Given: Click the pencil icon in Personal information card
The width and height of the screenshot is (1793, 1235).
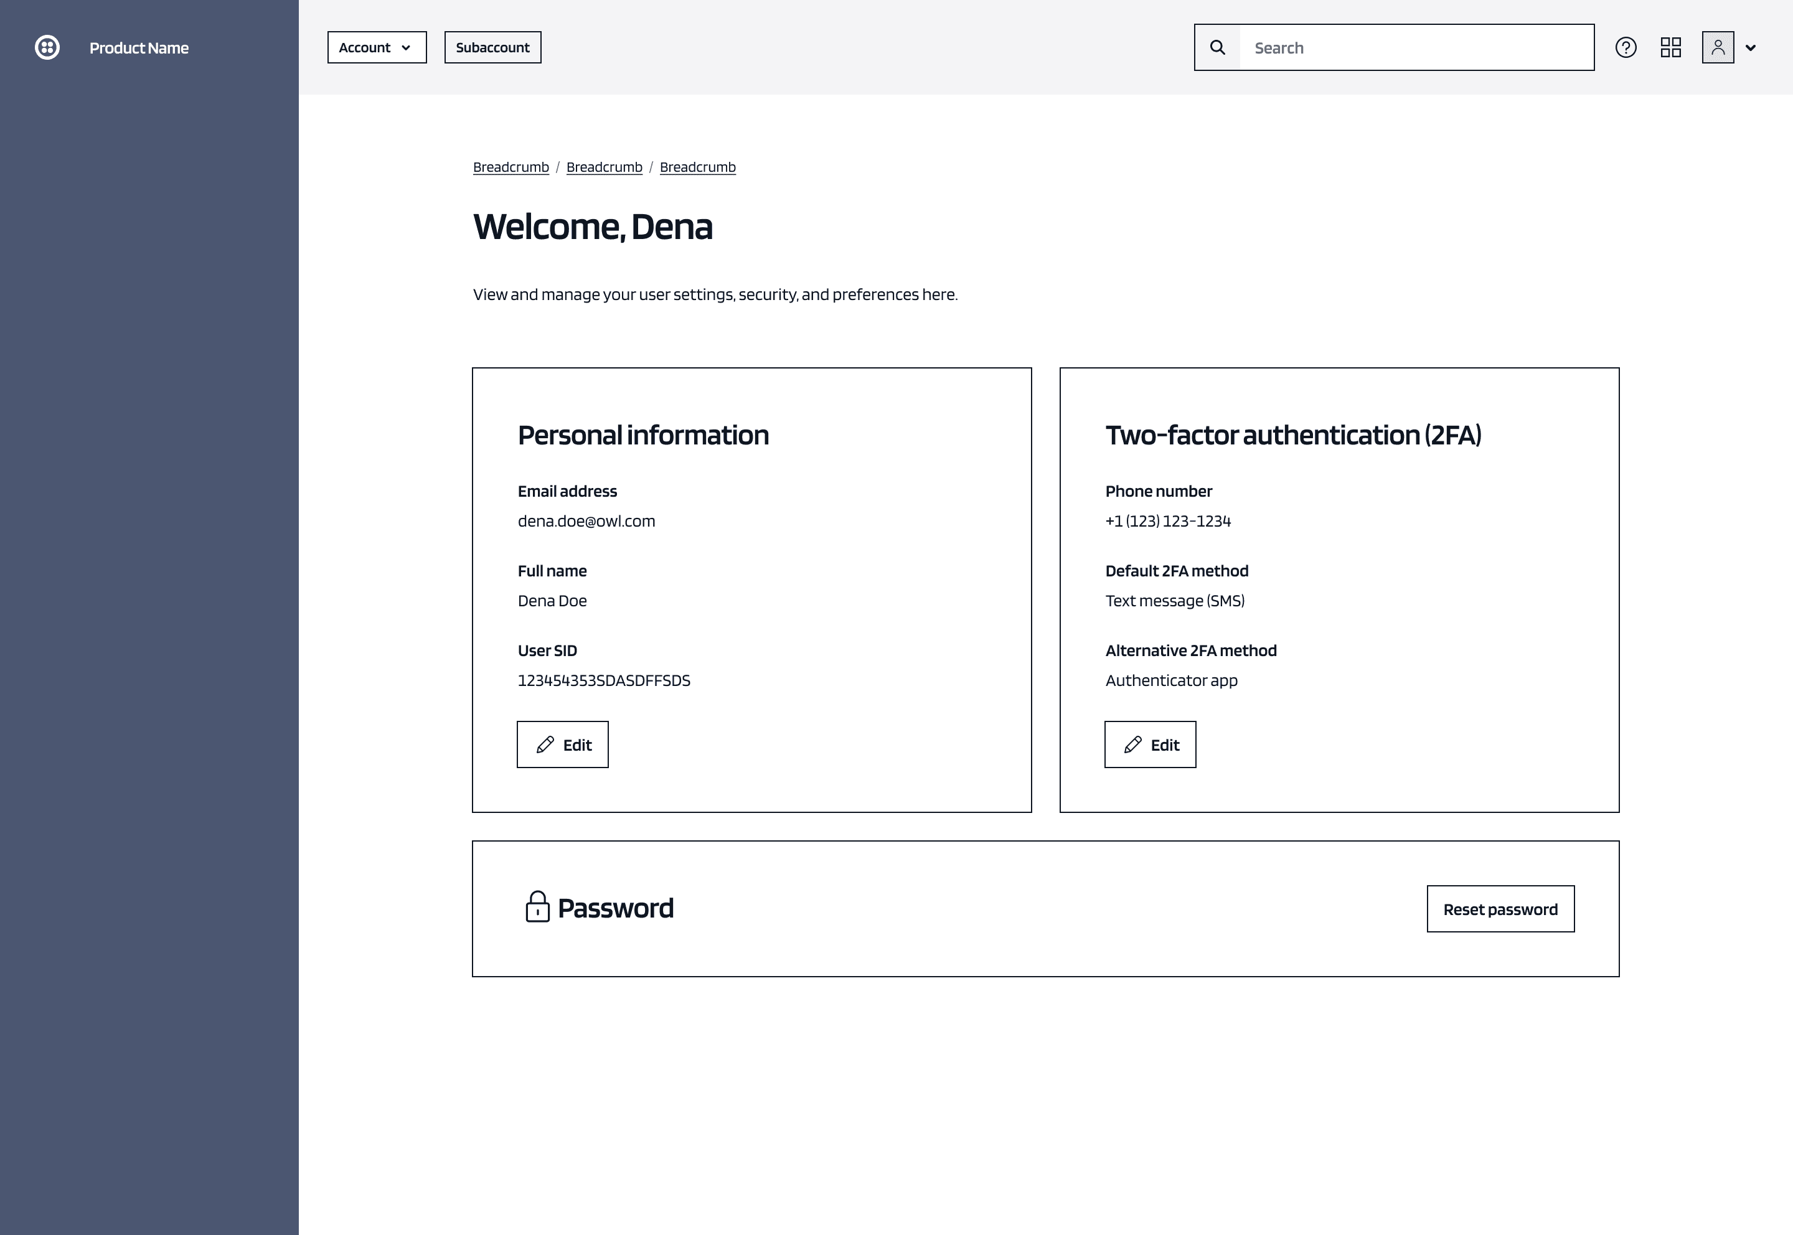Looking at the screenshot, I should click(545, 744).
